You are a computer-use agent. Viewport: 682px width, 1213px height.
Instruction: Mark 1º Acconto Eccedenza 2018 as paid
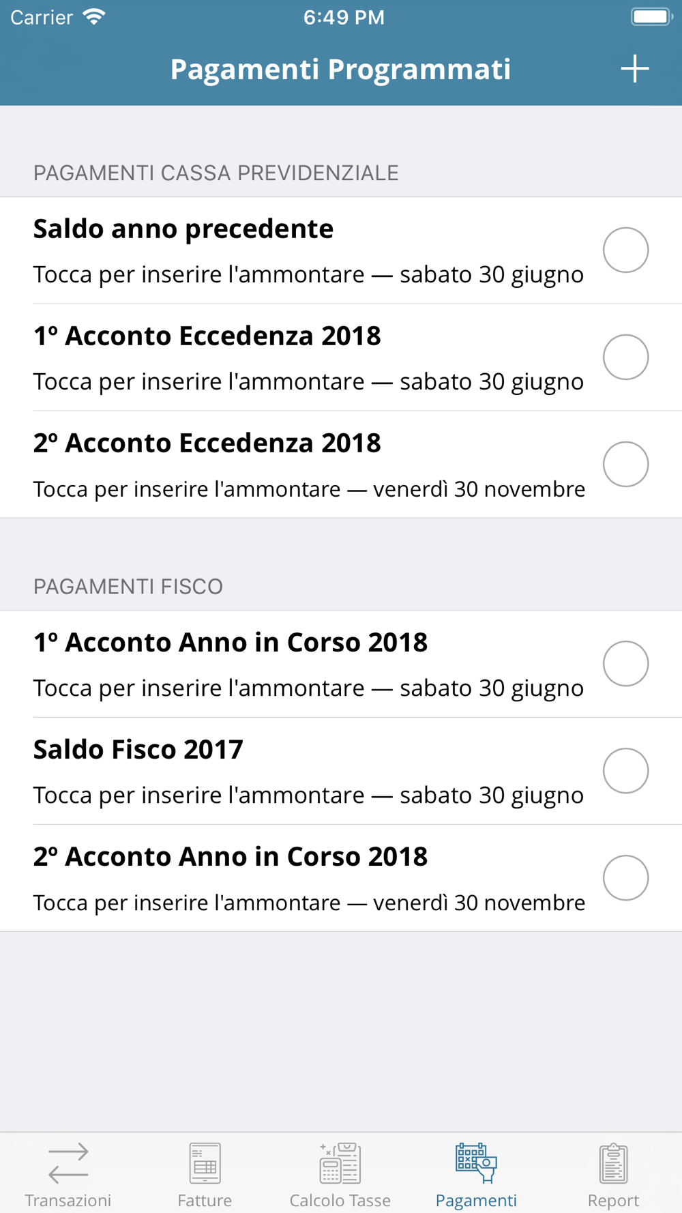625,357
